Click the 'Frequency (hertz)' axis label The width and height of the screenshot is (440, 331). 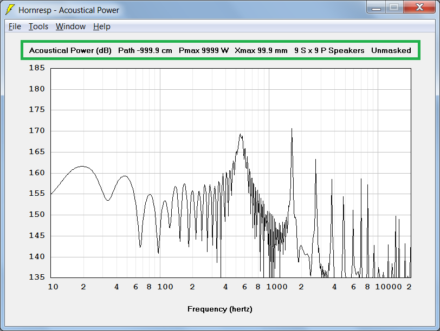click(219, 309)
